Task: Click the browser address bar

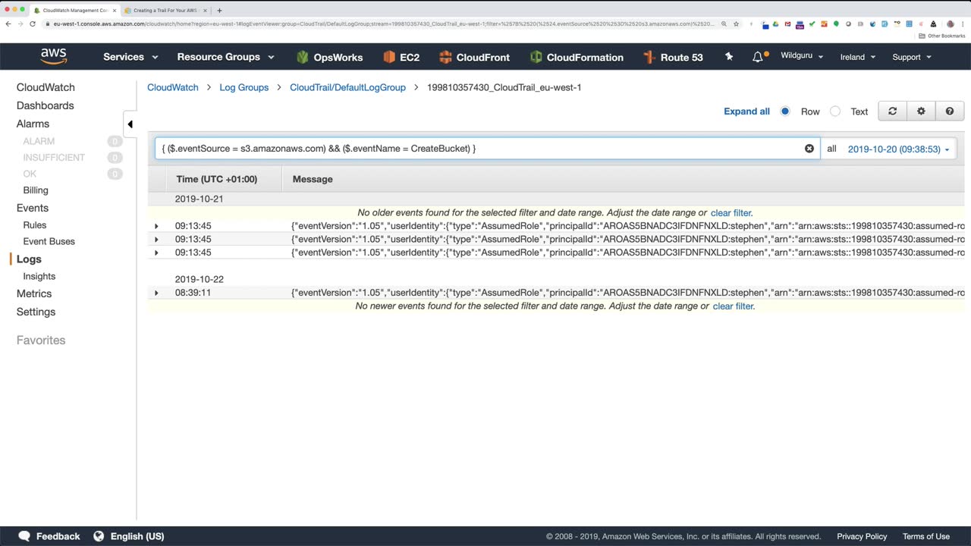Action: [383, 24]
